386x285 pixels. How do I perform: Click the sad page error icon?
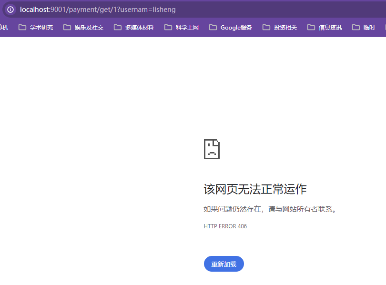click(212, 149)
